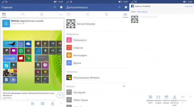Open the shared Windows 8 start screen image
The width and height of the screenshot is (194, 107).
(x=32, y=60)
